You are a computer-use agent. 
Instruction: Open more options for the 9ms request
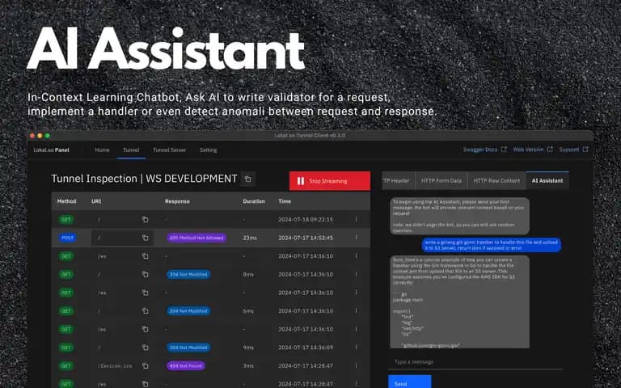pos(356,348)
